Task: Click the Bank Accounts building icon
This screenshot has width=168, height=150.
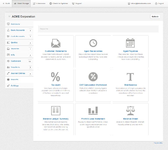Action: [x=8, y=30]
